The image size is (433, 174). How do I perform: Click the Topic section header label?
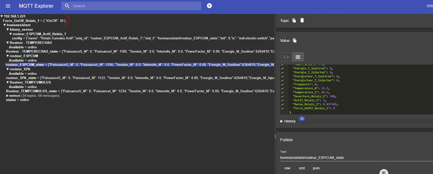pyautogui.click(x=284, y=21)
